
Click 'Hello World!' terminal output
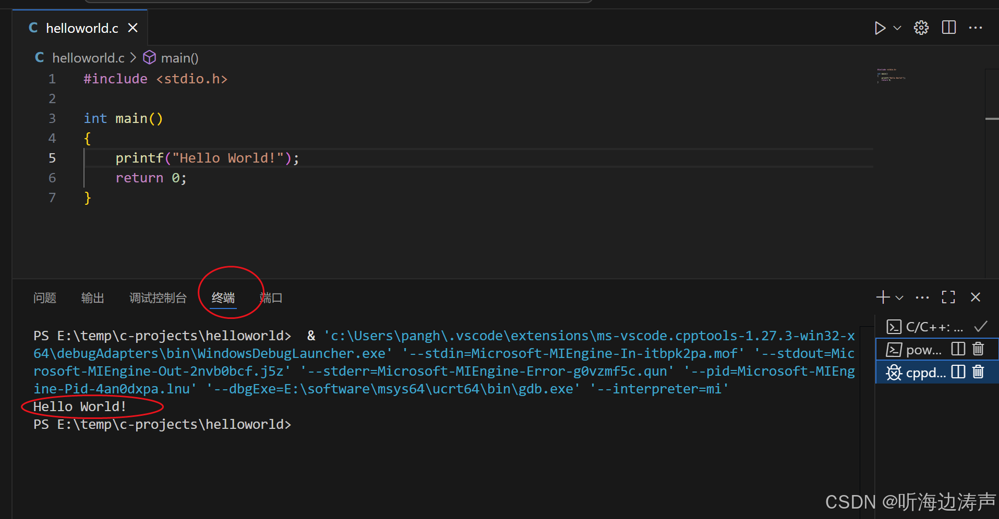[80, 406]
